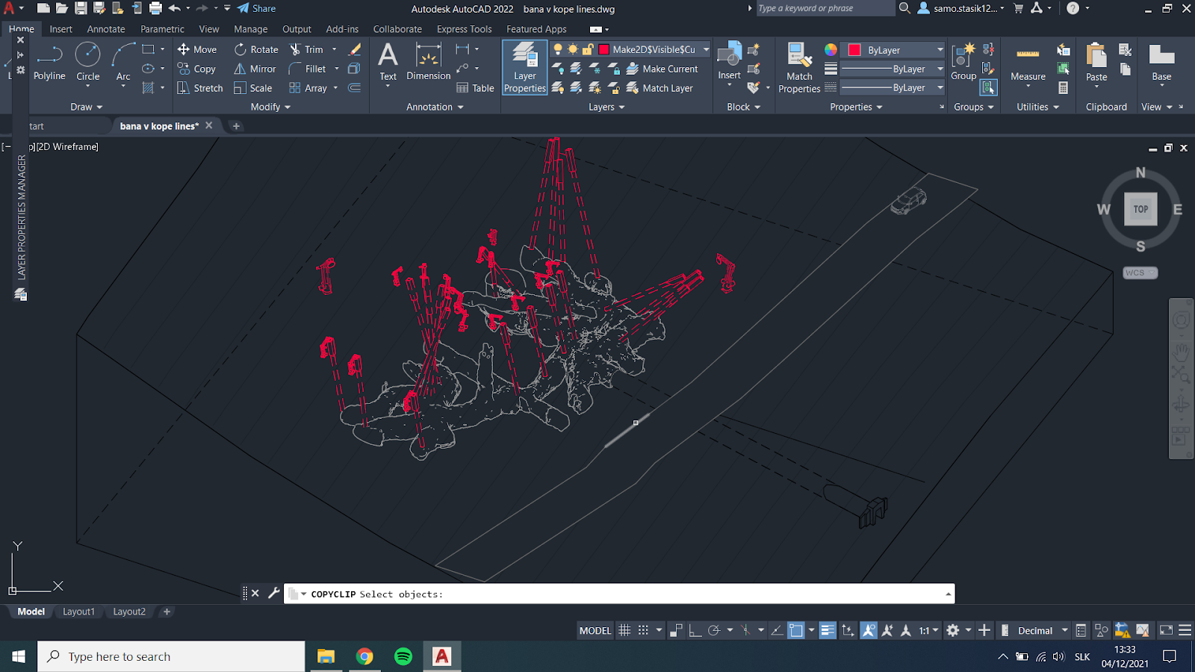Click the Move tool
The height and width of the screenshot is (672, 1195).
[x=197, y=49]
